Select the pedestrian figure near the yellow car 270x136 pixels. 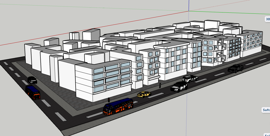point(160,86)
